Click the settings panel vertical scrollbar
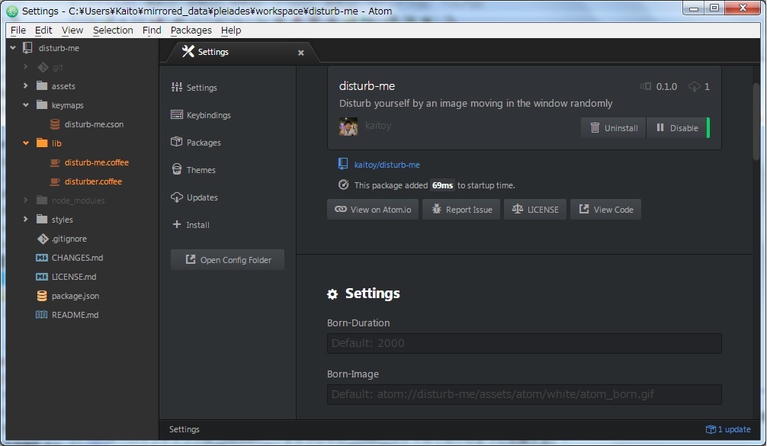767x446 pixels. [756, 121]
